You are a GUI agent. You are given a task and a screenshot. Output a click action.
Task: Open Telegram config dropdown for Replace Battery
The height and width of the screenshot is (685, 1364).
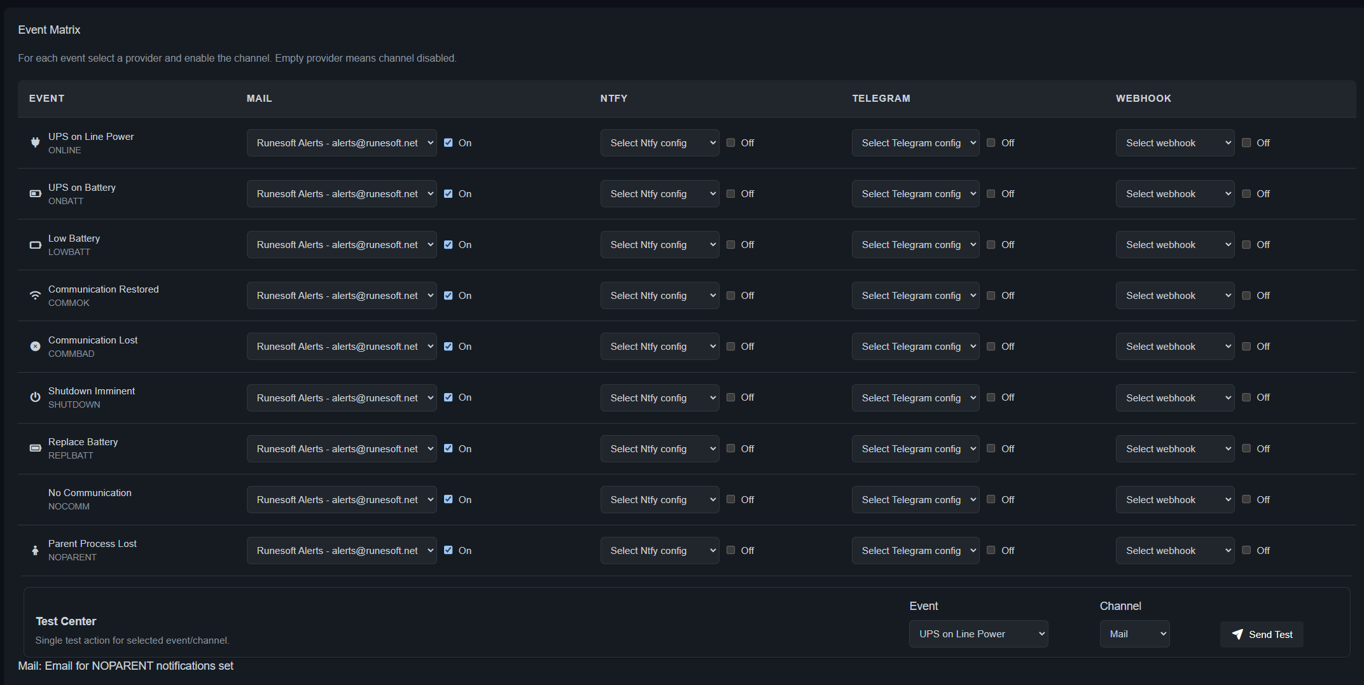coord(915,448)
